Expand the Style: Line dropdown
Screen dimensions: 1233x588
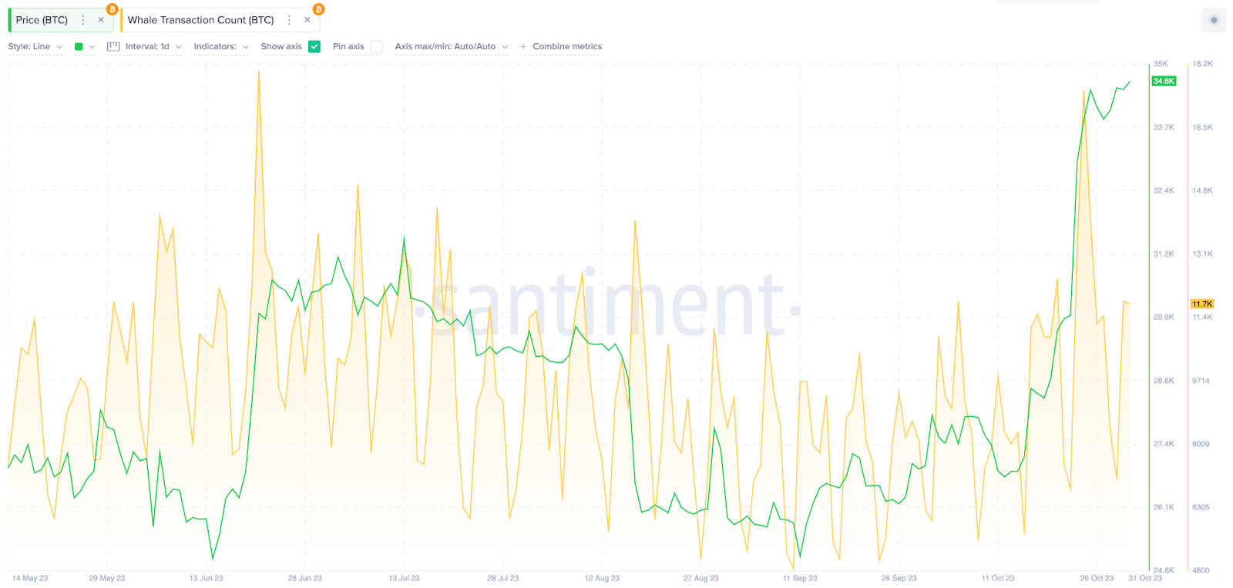35,46
